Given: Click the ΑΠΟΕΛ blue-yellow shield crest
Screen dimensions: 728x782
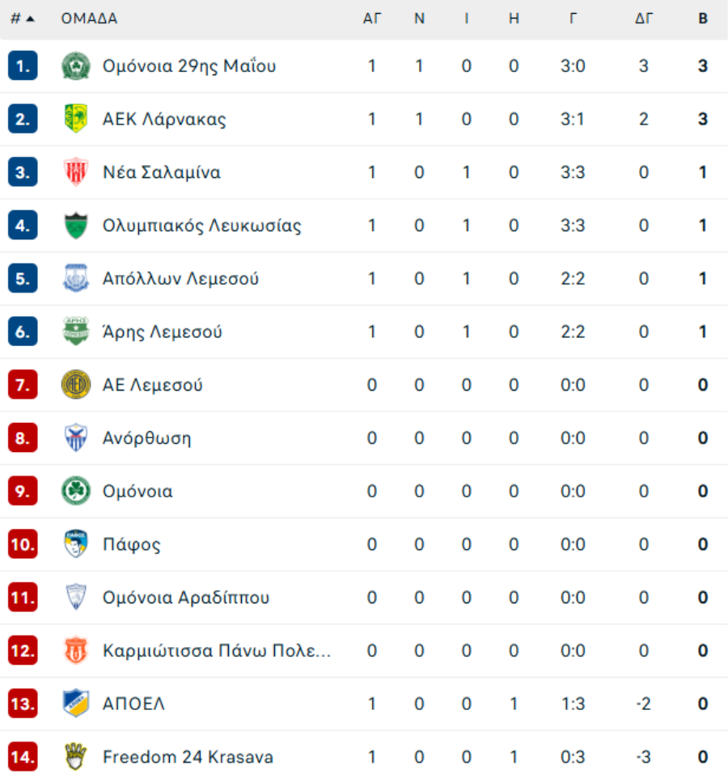Looking at the screenshot, I should pos(76,704).
